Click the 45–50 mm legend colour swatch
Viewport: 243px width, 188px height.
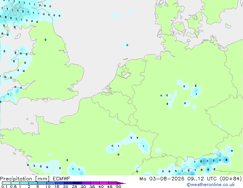tap(113, 183)
